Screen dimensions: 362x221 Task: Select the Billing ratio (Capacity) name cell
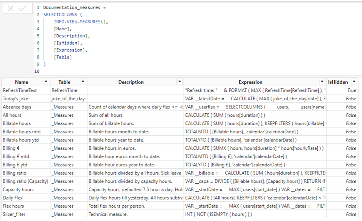pyautogui.click(x=25, y=181)
